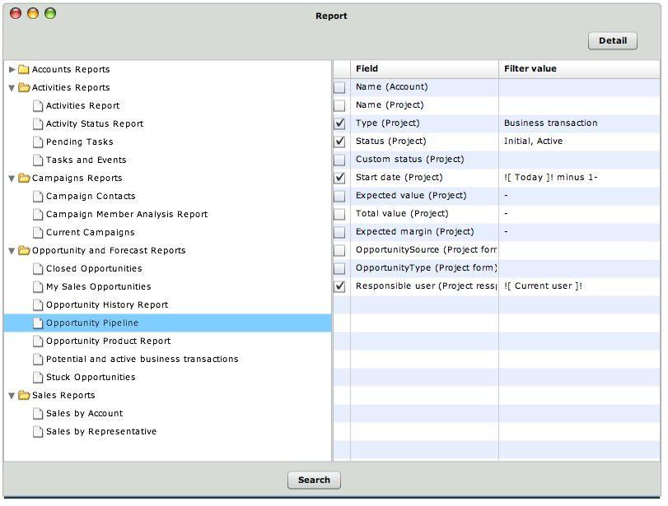Screen dimensions: 668x506
Task: Uncheck the Status (Project) filter checkbox
Action: (339, 142)
